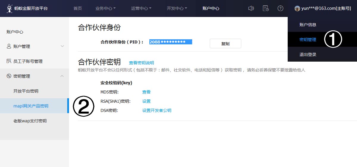Click the key icon beside 密钥管理
The image size is (357, 167).
point(9,76)
